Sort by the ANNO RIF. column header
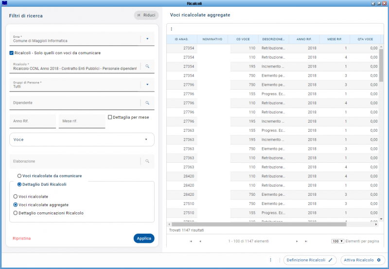 pos(303,39)
